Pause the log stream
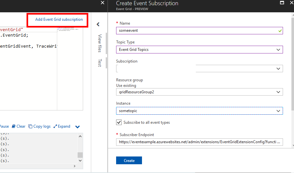The image size is (294, 173). coord(4,126)
